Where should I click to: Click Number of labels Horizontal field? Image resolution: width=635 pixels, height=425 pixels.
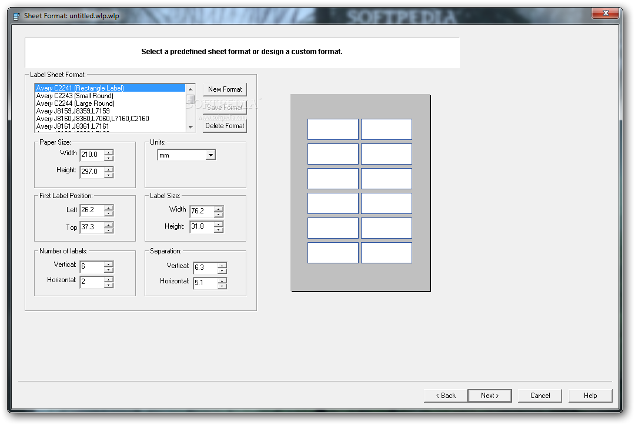pos(92,282)
